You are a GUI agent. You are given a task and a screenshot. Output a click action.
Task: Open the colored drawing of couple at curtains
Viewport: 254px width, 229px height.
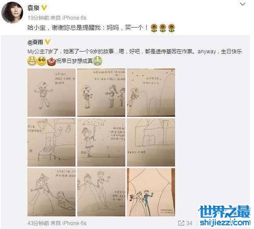pyautogui.click(x=151, y=192)
